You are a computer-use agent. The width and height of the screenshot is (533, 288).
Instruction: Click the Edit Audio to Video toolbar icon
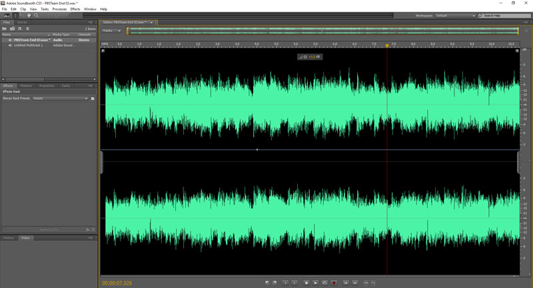coord(7,15)
